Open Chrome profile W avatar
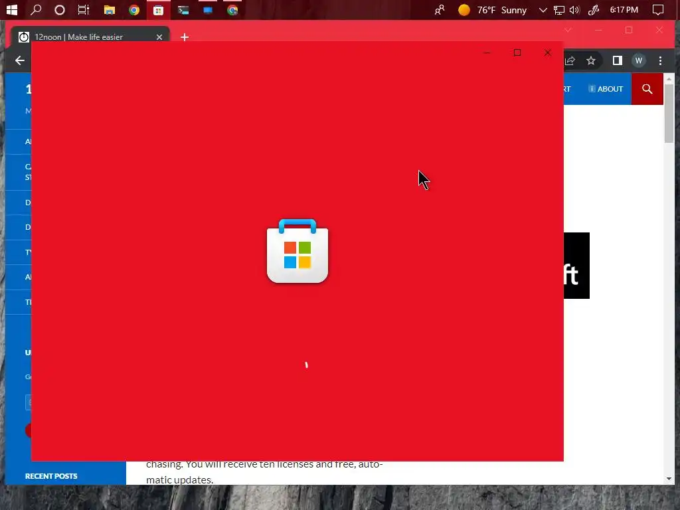This screenshot has height=510, width=680. [x=638, y=60]
